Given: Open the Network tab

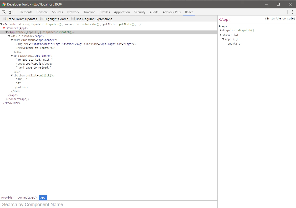Looking at the screenshot, I should [73, 12].
